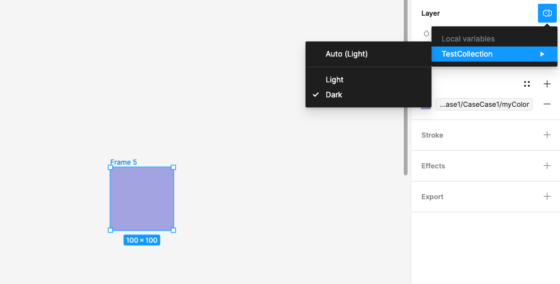Click the Effects section header

[x=433, y=166]
